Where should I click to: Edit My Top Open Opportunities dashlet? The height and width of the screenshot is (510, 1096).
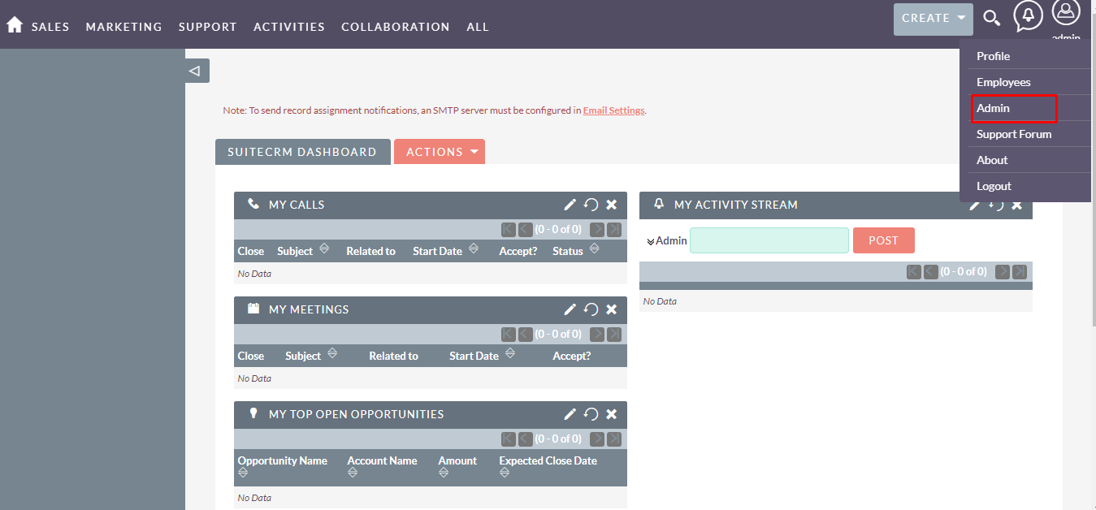tap(570, 414)
